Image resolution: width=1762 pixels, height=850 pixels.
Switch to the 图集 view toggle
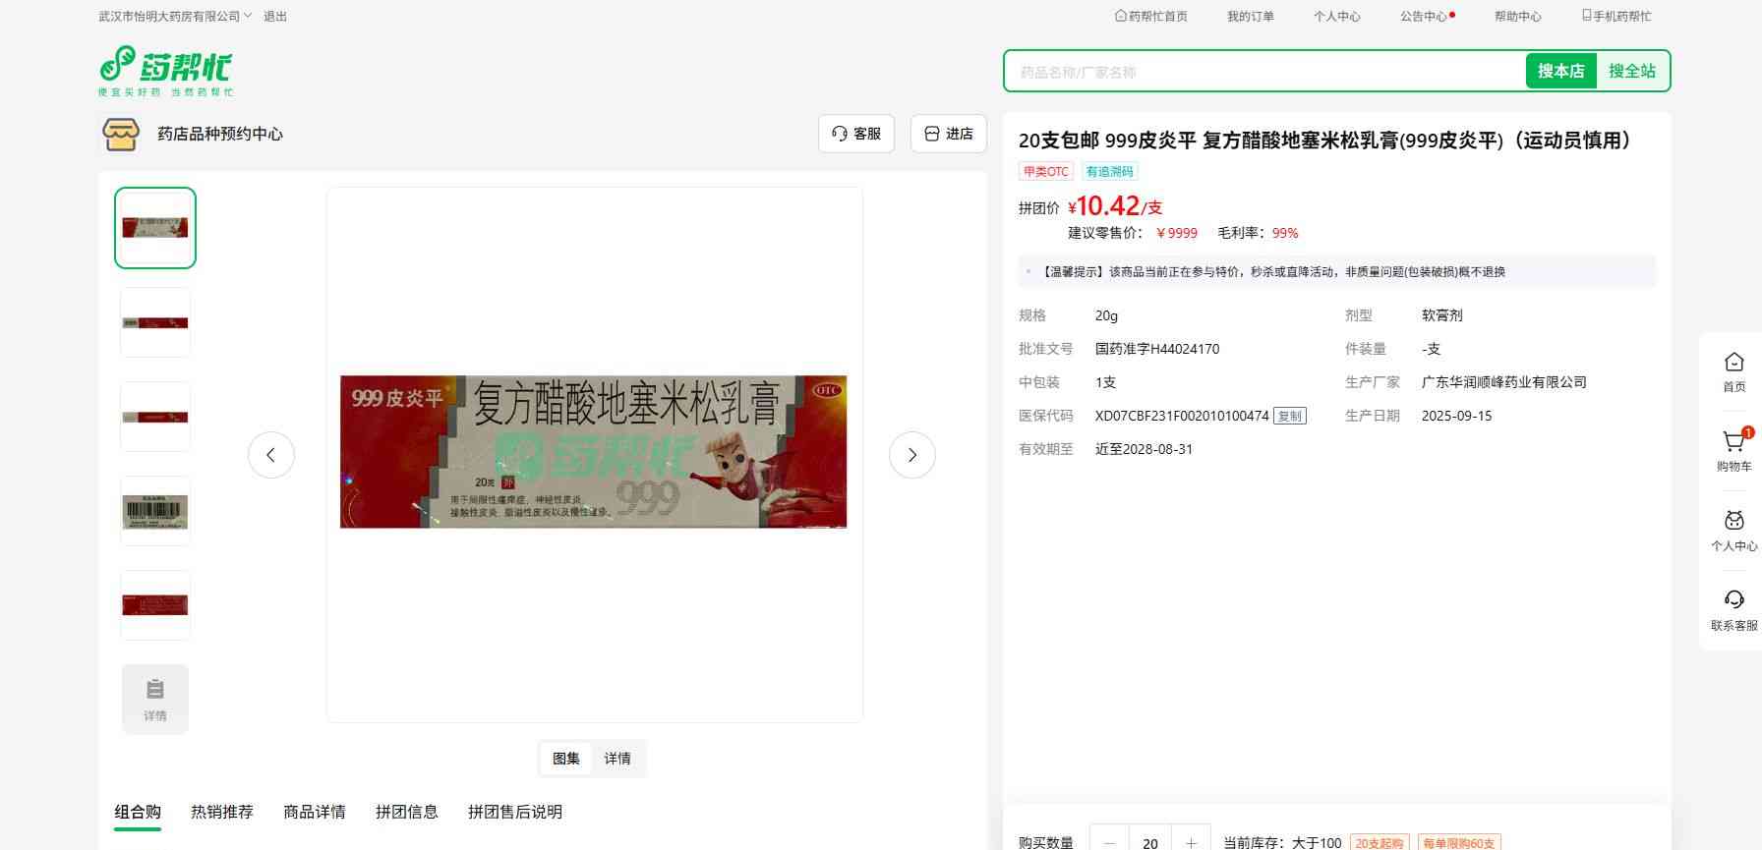[566, 759]
